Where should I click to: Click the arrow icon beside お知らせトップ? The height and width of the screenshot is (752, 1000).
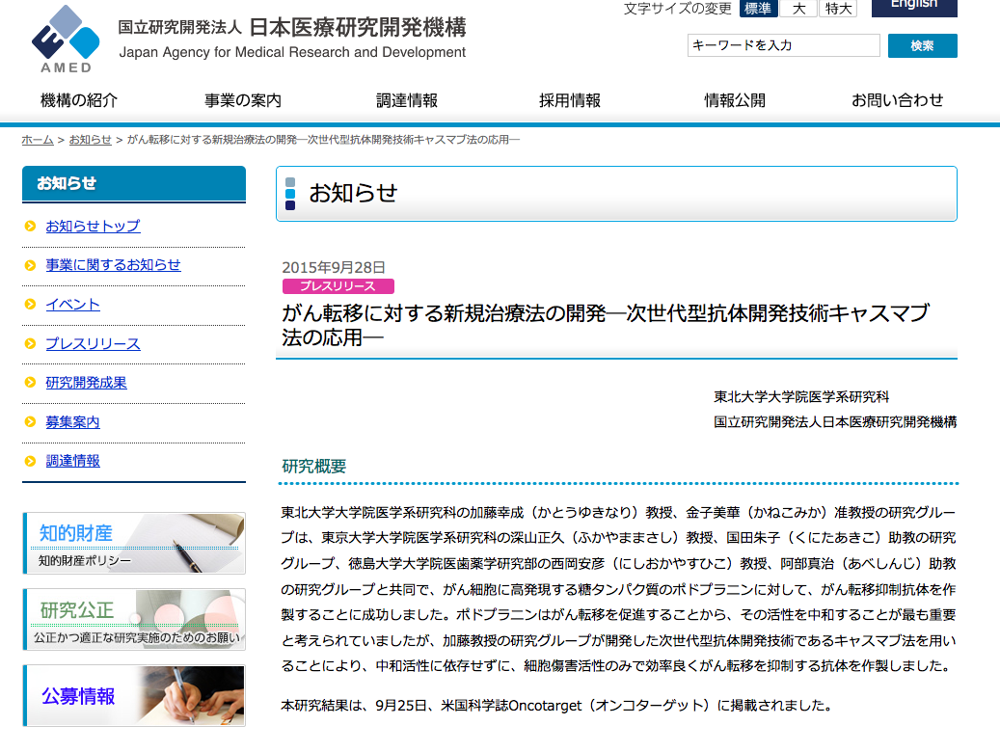point(31,227)
